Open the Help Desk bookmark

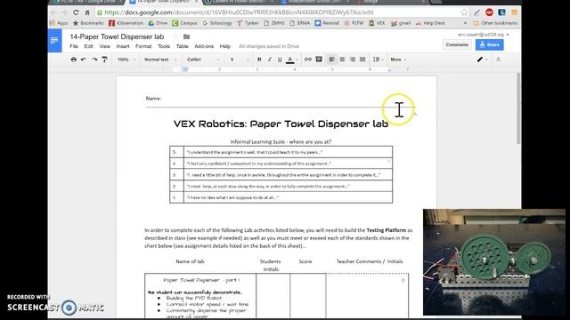pos(430,23)
